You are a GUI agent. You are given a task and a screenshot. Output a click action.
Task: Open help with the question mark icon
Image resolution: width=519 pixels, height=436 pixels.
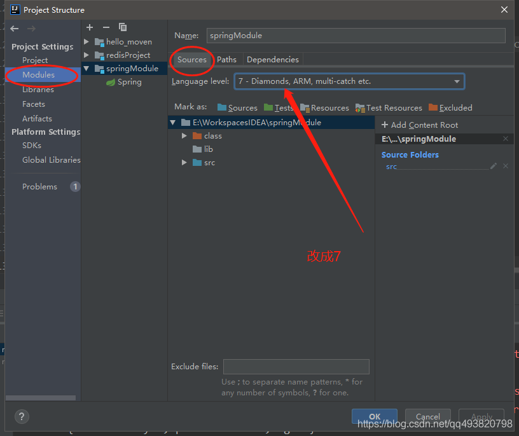click(x=21, y=416)
